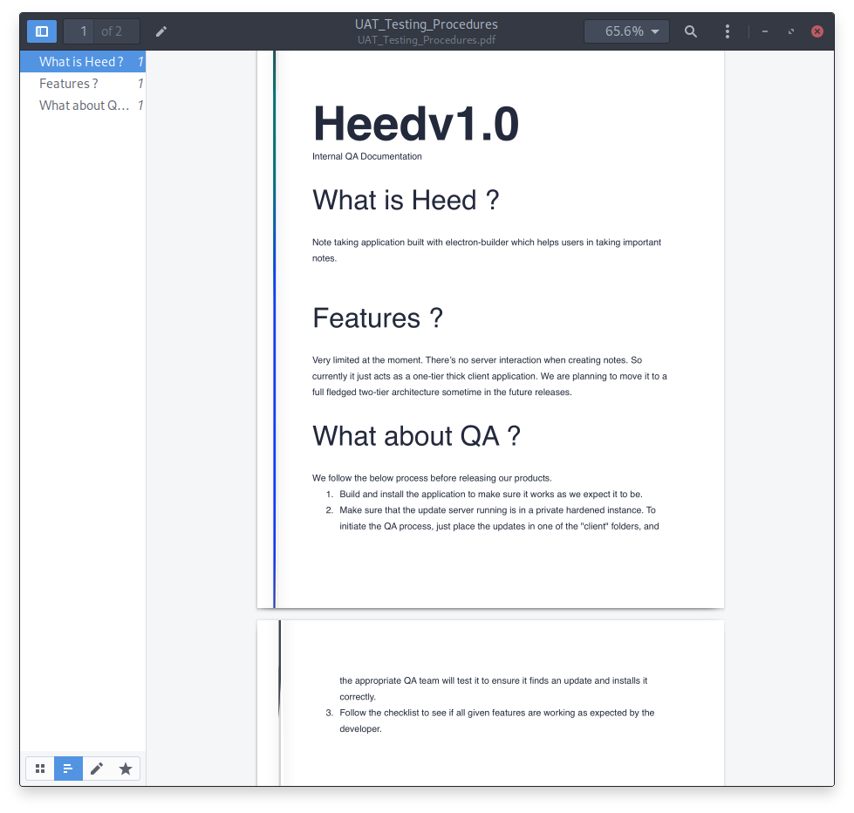Close the document viewer window
Viewport: 854px width, 813px height.
(817, 31)
